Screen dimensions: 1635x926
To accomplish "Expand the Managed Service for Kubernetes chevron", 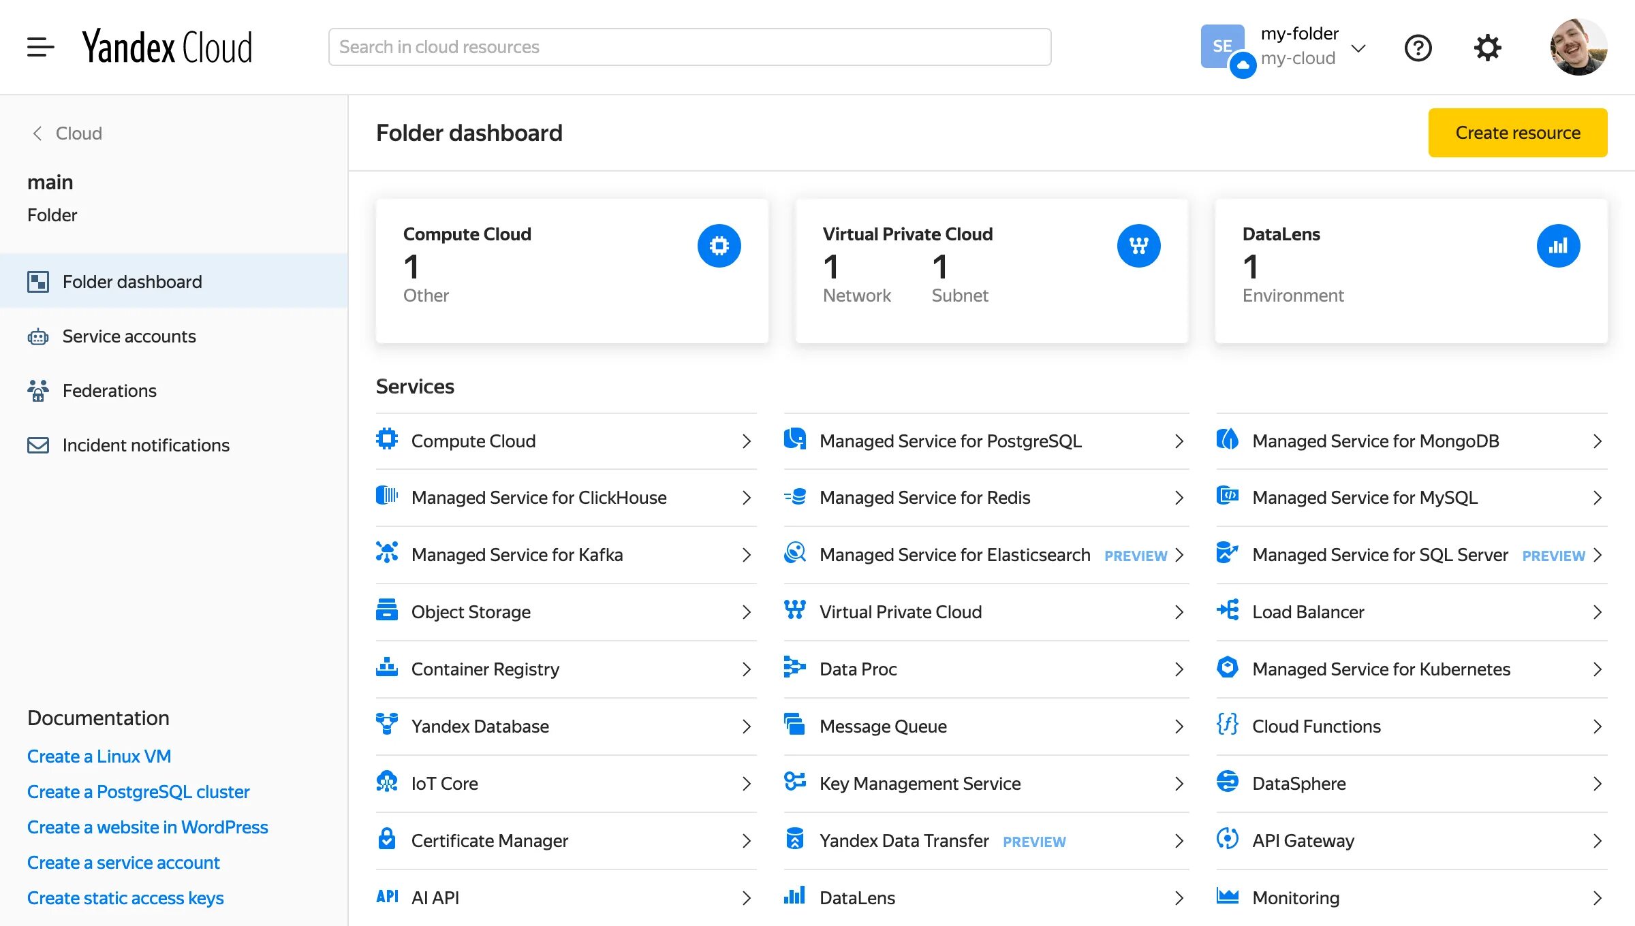I will tap(1598, 669).
